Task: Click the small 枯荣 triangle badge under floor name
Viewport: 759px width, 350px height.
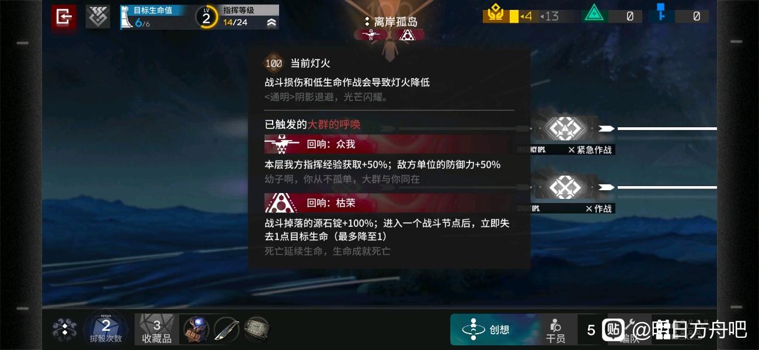Action: tap(408, 35)
